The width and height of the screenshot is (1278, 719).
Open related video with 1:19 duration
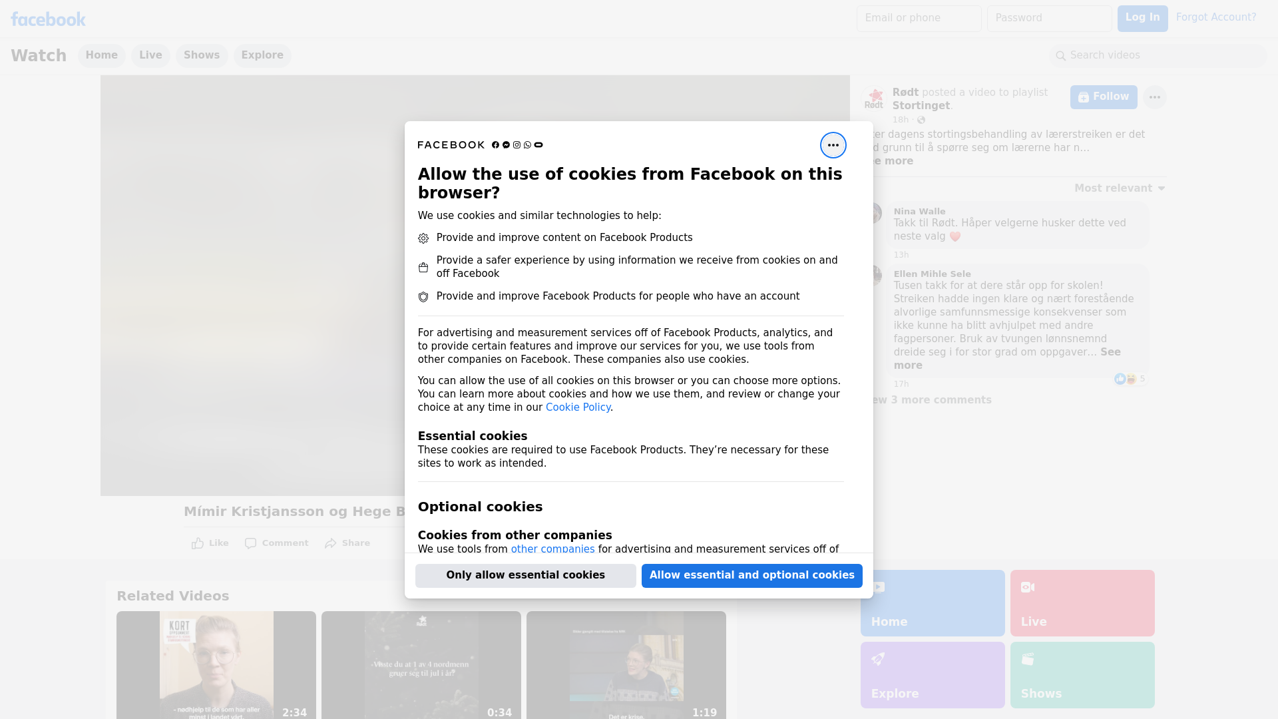click(x=626, y=664)
